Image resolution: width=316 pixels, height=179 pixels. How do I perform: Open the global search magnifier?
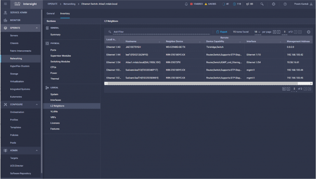click(262, 4)
